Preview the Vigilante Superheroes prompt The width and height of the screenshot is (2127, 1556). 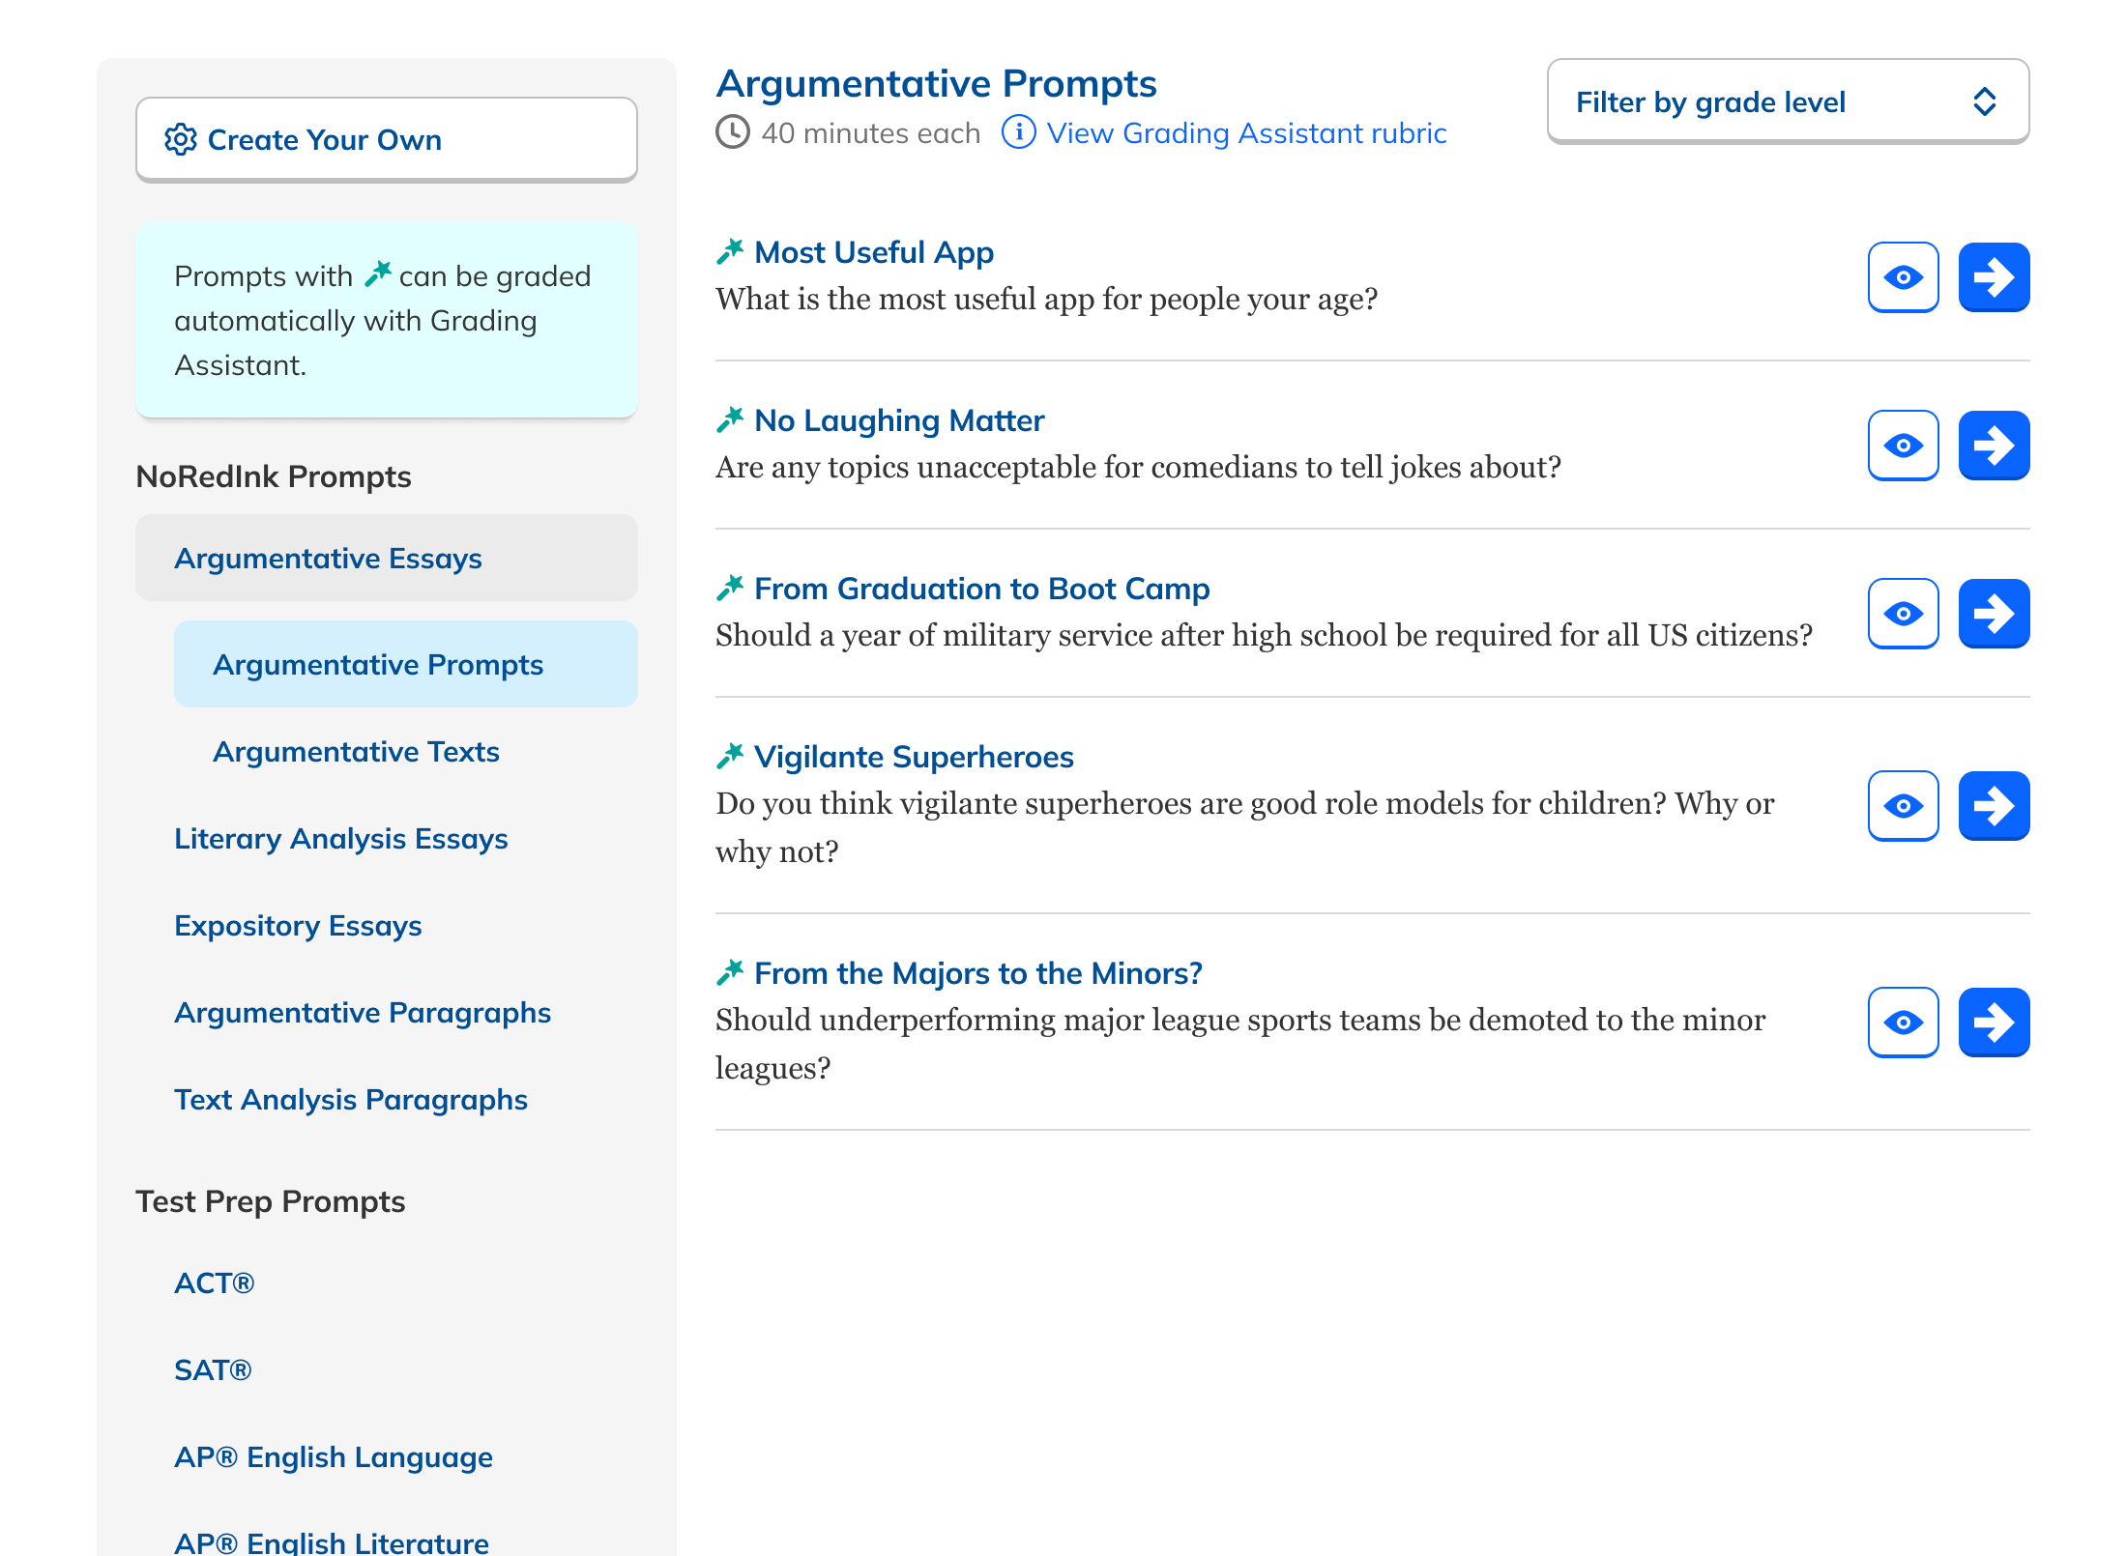click(1903, 806)
